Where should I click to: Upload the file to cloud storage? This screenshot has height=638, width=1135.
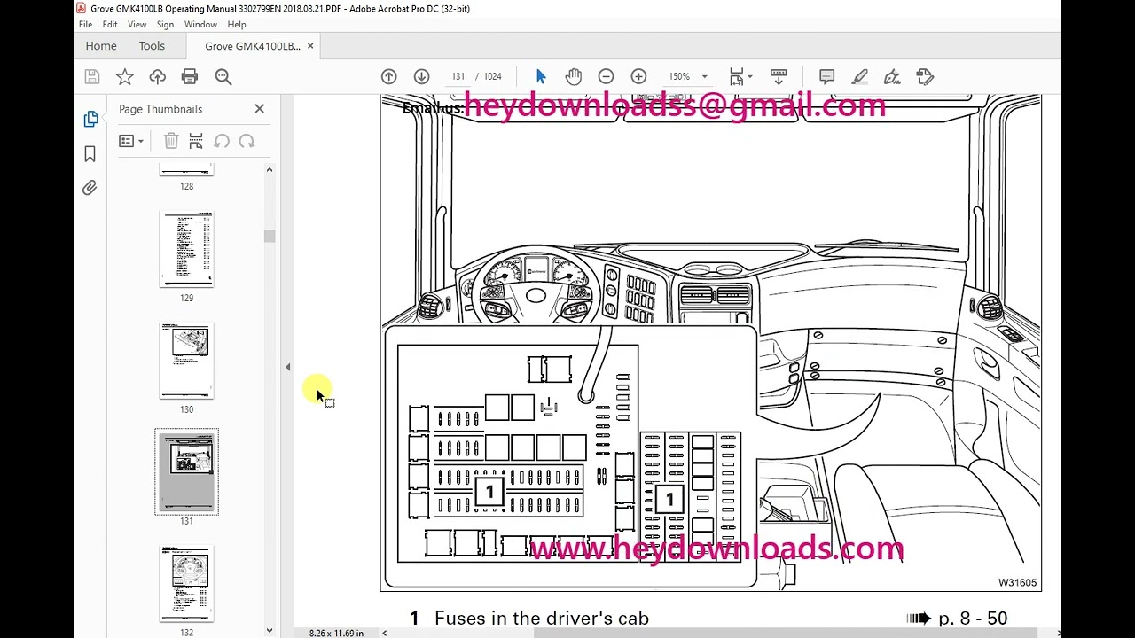[158, 77]
